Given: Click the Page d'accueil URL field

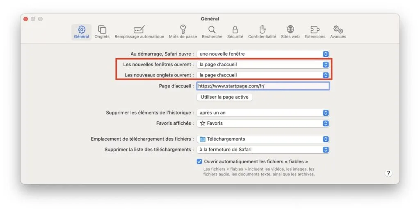Looking at the screenshot, I should click(263, 86).
